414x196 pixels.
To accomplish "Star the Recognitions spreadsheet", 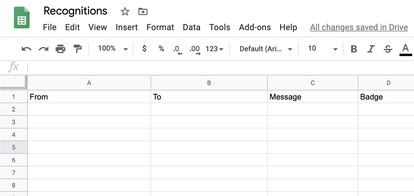I will (x=125, y=11).
